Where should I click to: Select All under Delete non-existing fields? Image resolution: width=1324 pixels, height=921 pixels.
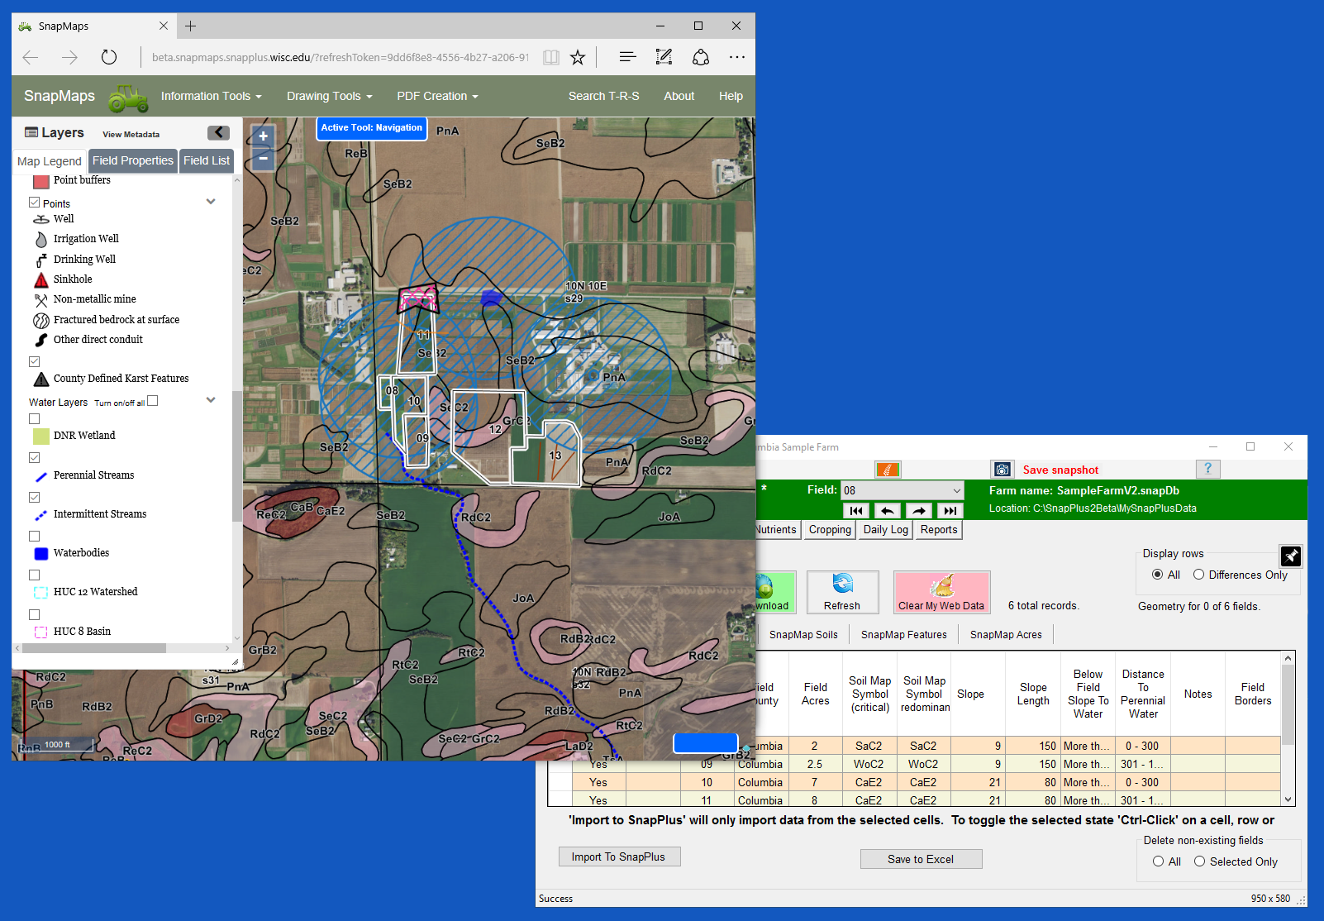pos(1158,861)
